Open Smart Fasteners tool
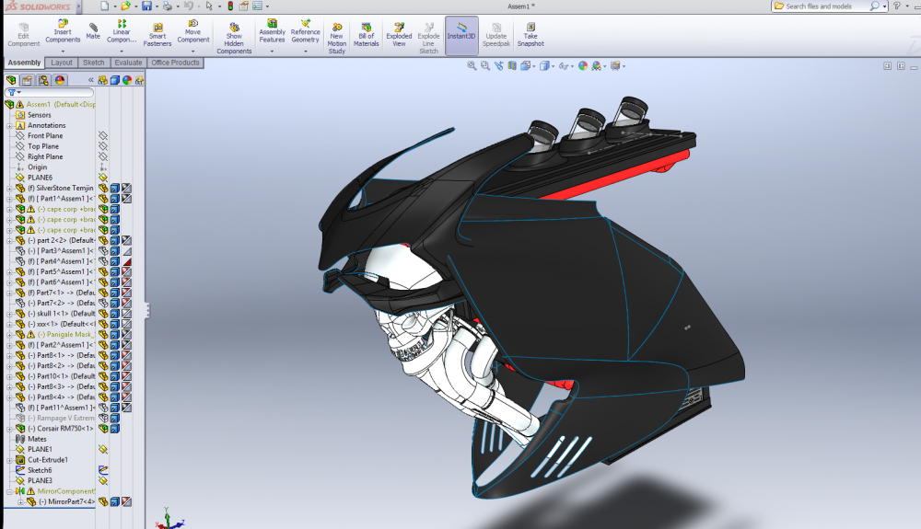921x529 pixels. (157, 35)
